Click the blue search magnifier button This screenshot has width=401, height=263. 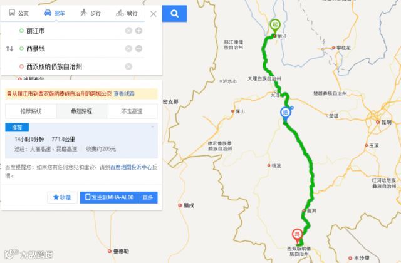click(174, 13)
